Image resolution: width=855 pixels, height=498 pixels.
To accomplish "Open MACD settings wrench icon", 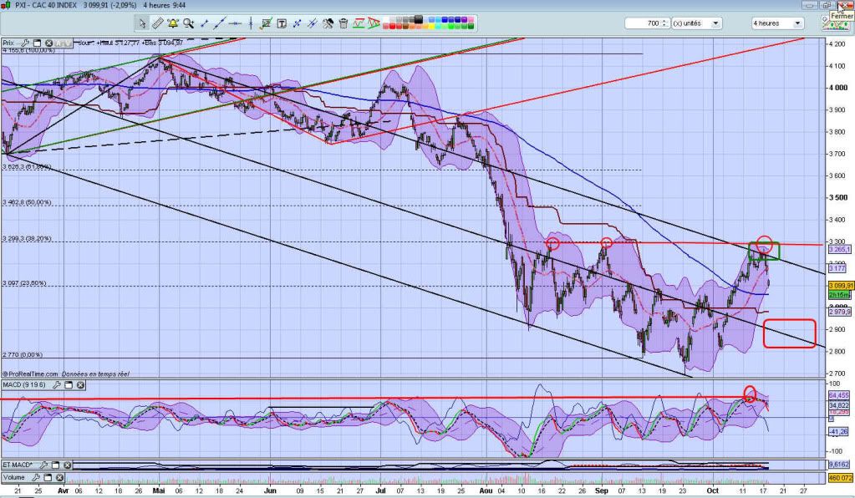I will (x=58, y=385).
